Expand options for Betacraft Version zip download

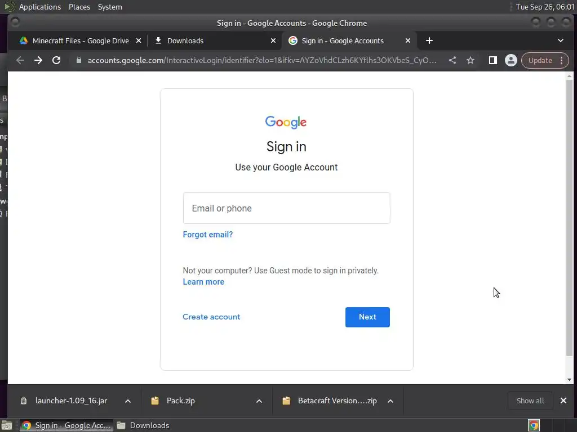390,400
